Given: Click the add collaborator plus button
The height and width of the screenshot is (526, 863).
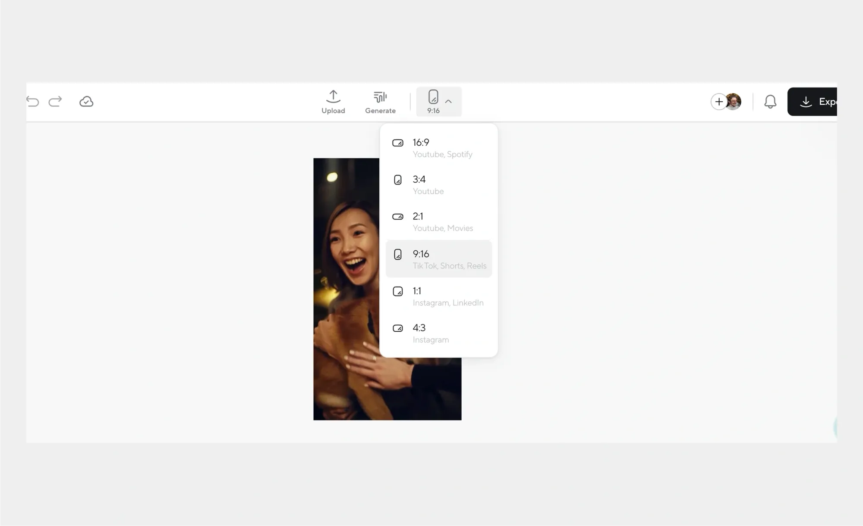Looking at the screenshot, I should tap(719, 101).
